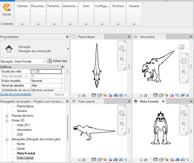The image size is (194, 163).
Task: Open visual style cube icon in Vista Lateral
Action: 99,160
